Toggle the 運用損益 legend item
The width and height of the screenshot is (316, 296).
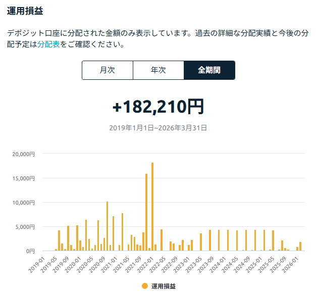163,286
